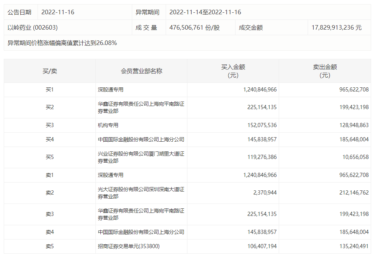The image size is (373, 268).
Task: Select the 成交金额 value 17,829,913,236 元
Action: (x=337, y=27)
